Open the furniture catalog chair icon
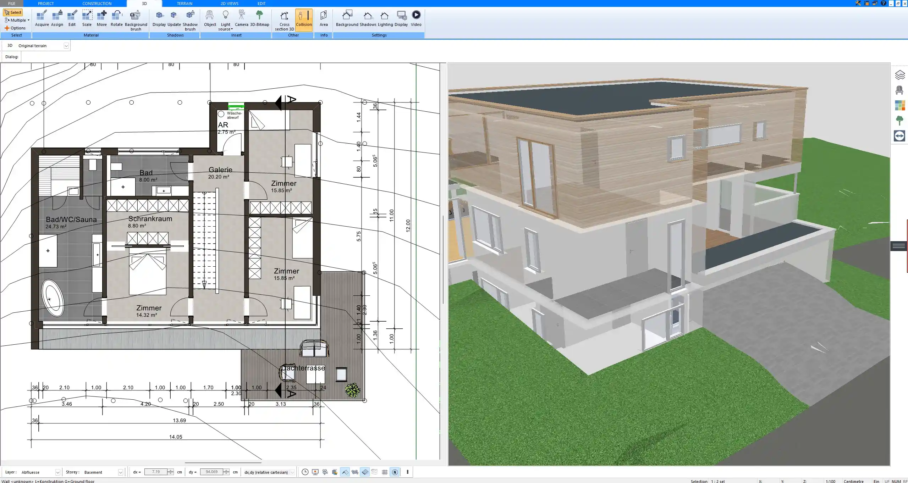The height and width of the screenshot is (483, 908). point(899,90)
